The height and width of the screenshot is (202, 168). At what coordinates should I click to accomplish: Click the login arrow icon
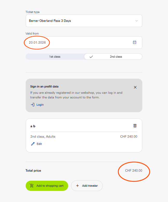click(32, 105)
